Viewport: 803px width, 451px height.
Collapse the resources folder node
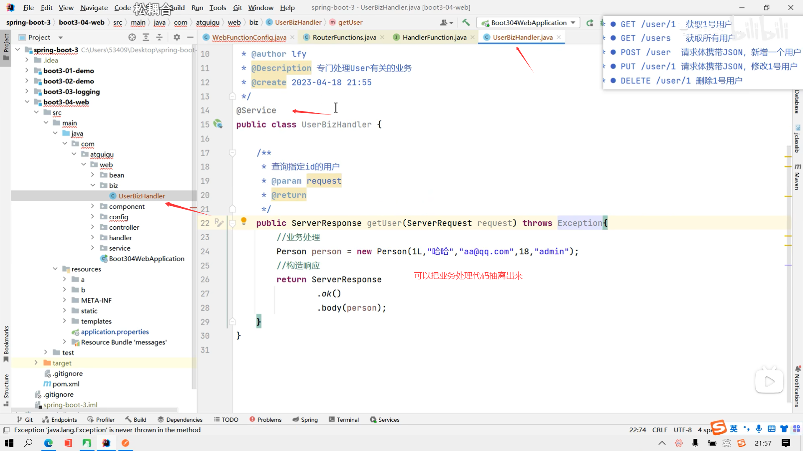click(55, 269)
